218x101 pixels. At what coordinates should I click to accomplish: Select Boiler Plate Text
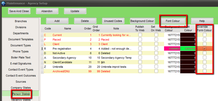(21, 57)
